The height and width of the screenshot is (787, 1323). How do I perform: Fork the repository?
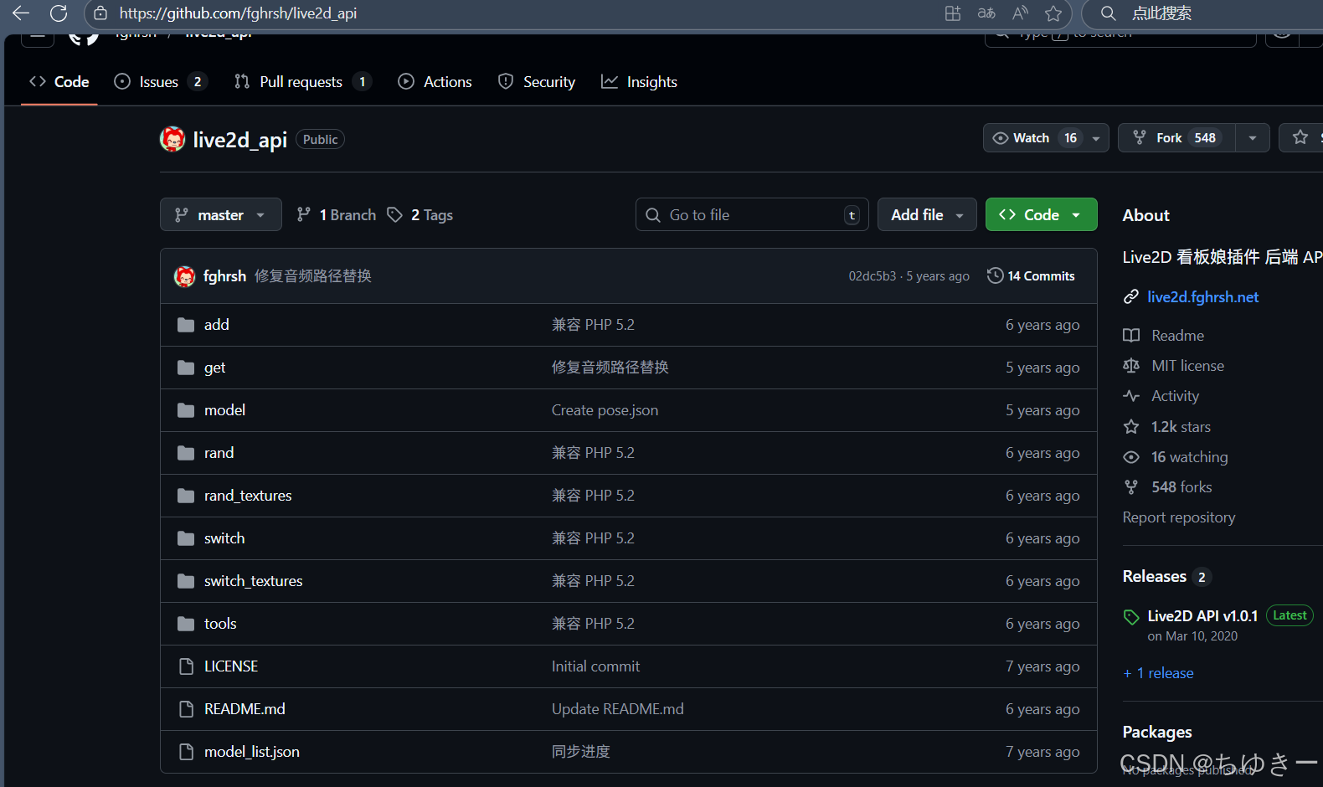[1176, 138]
